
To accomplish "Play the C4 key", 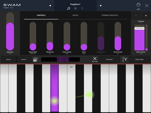I will coord(71,88).
